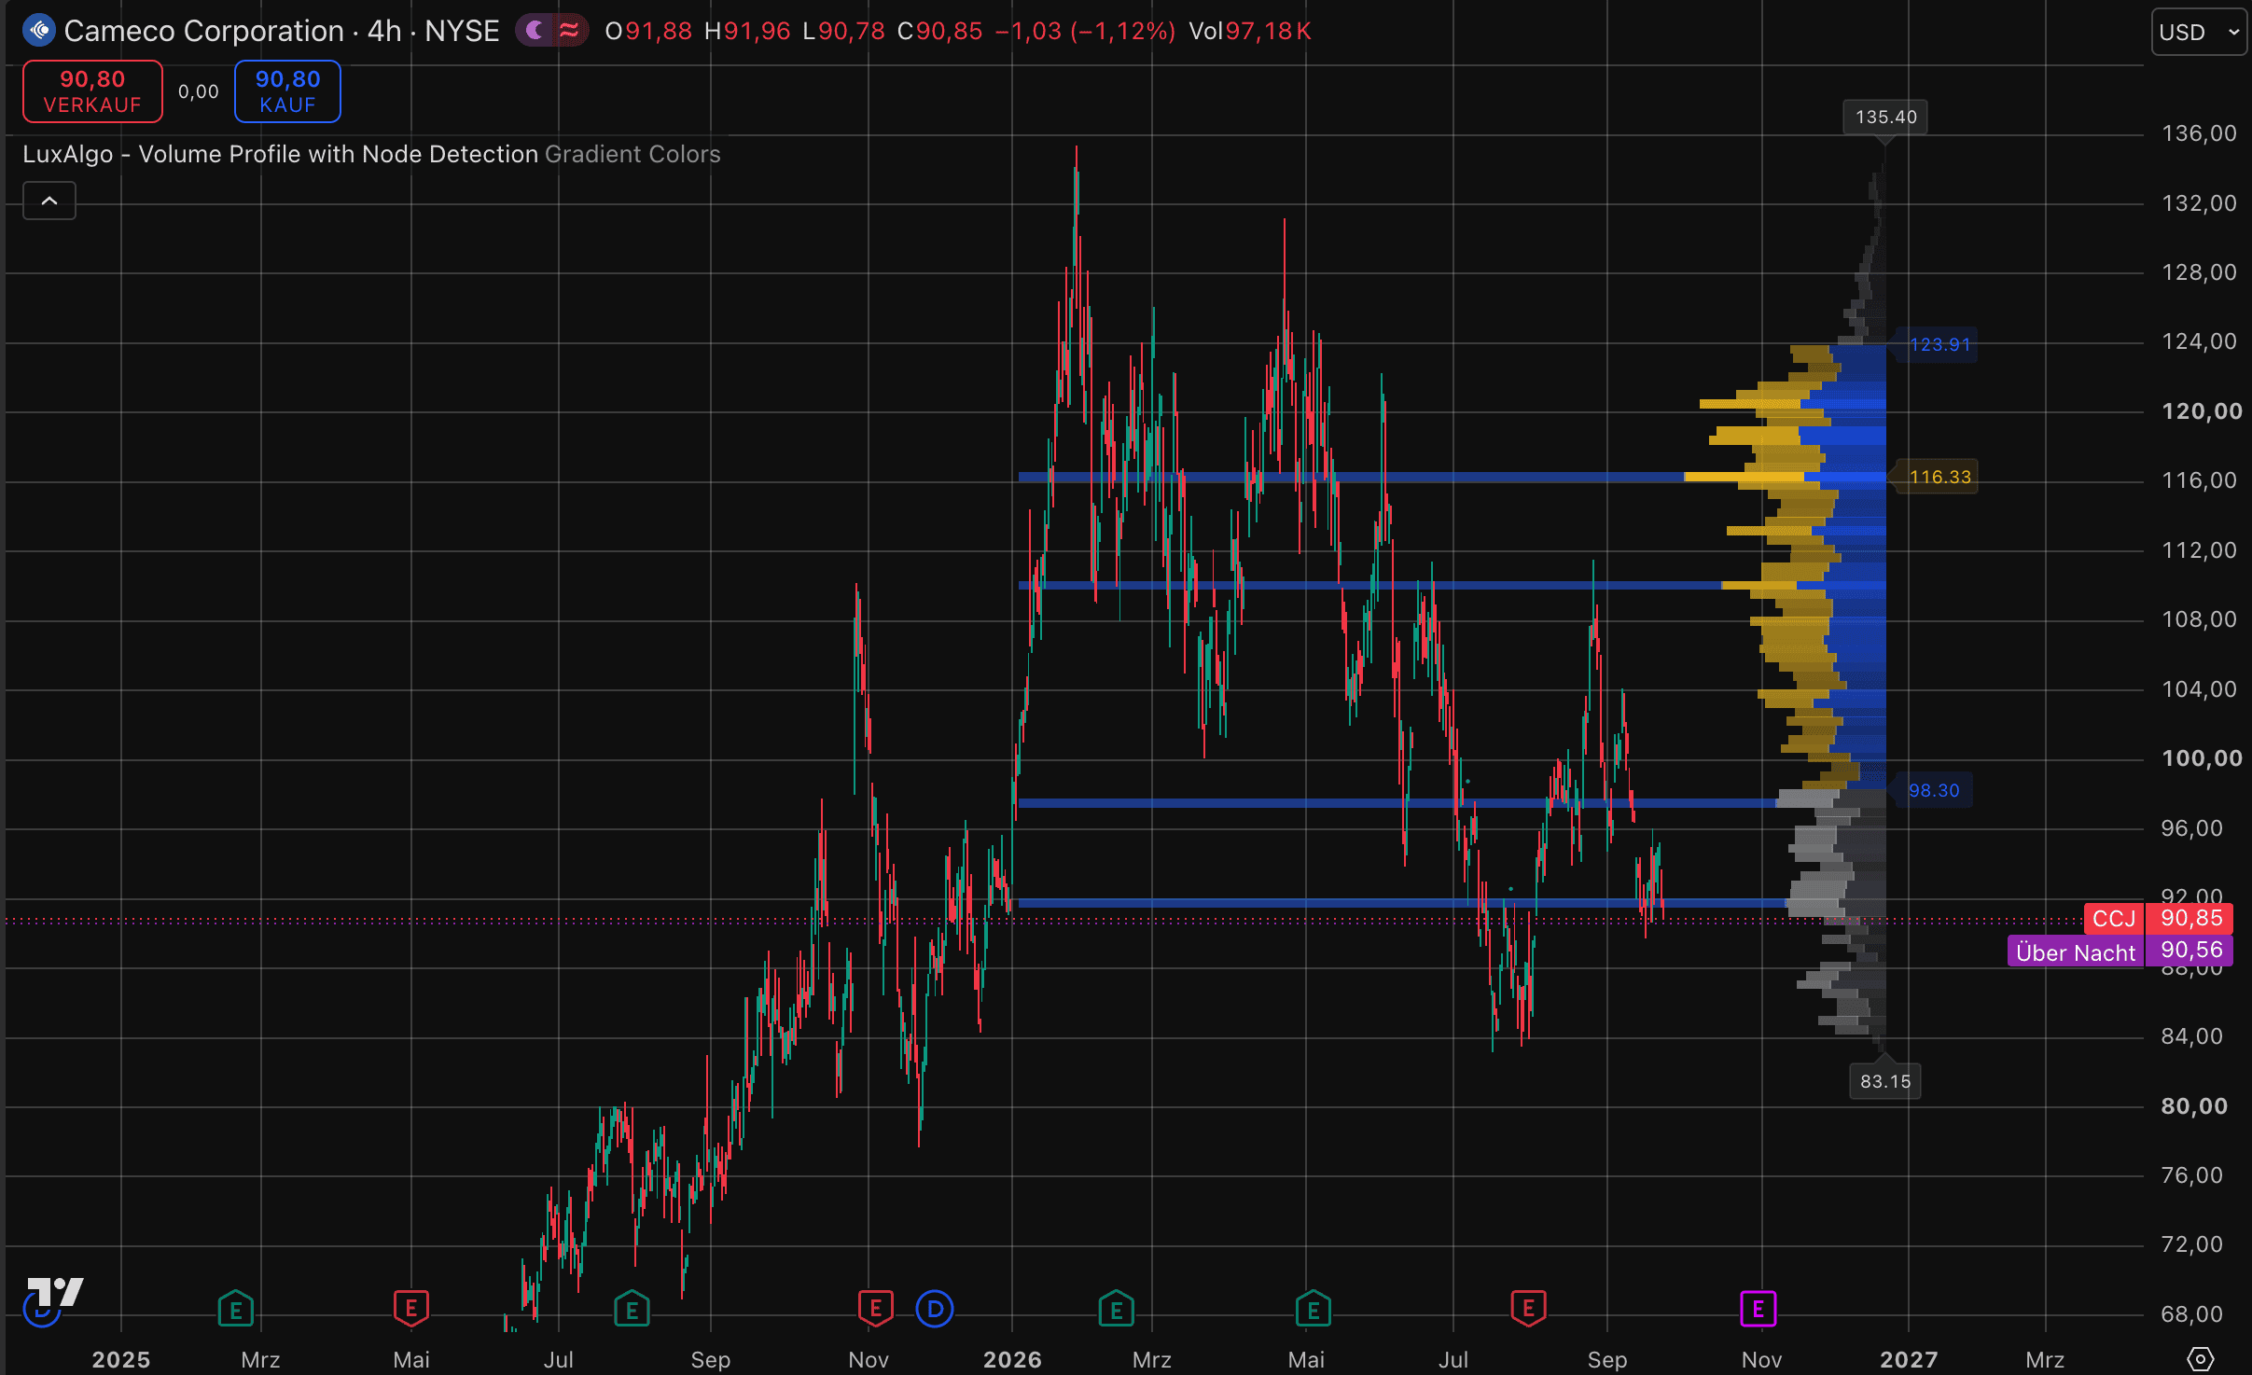
Task: Click the green earnings marker at Mai 2026
Action: coord(1314,1310)
